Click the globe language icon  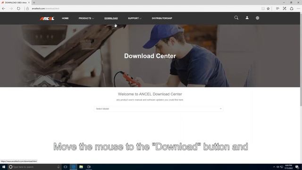coord(257,18)
